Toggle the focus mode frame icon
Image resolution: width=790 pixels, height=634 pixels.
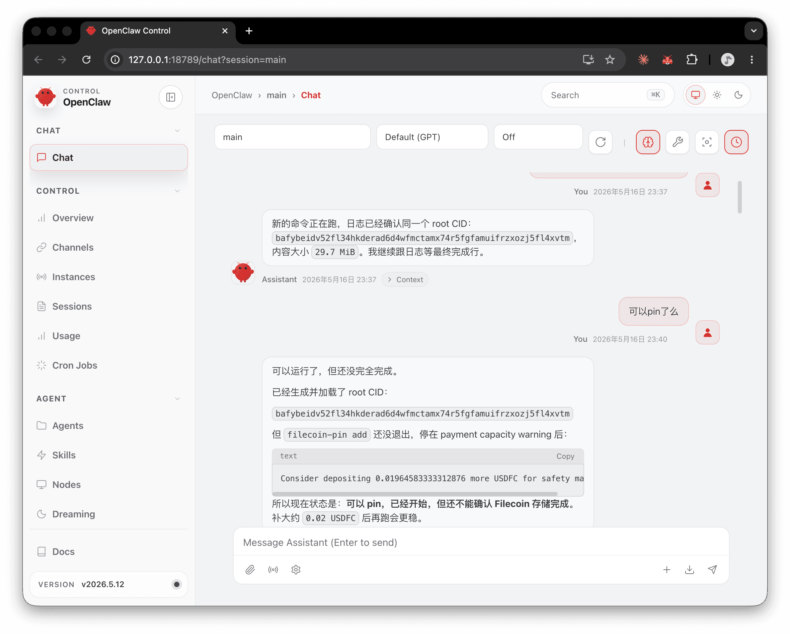(x=706, y=142)
